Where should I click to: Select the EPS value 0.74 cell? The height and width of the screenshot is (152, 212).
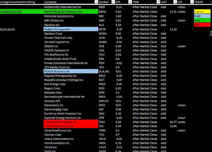click(x=118, y=143)
